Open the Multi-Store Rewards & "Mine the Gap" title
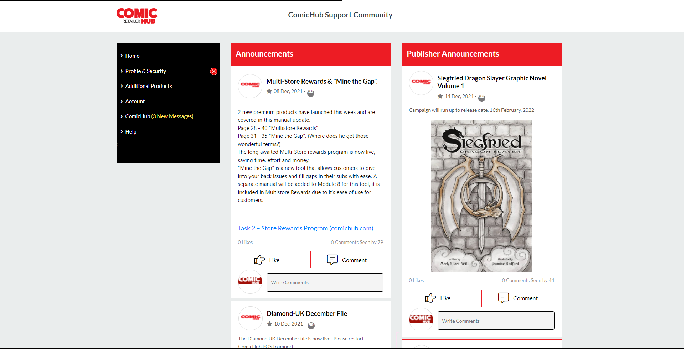The image size is (686, 354). pyautogui.click(x=322, y=82)
